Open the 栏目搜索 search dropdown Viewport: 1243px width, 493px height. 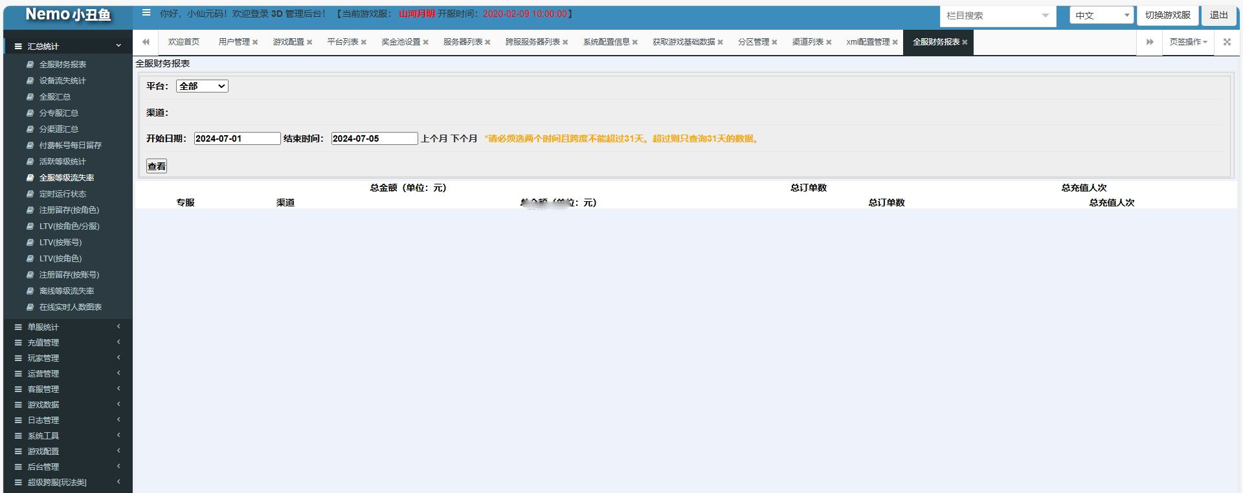pyautogui.click(x=998, y=16)
